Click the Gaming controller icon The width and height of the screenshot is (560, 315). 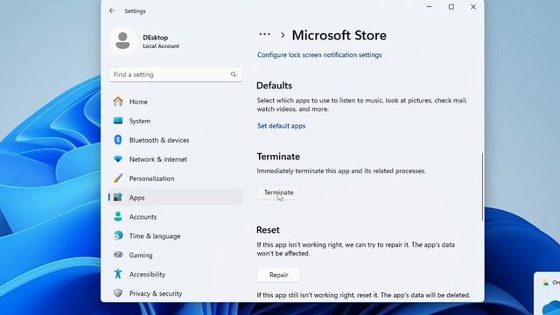click(x=118, y=255)
